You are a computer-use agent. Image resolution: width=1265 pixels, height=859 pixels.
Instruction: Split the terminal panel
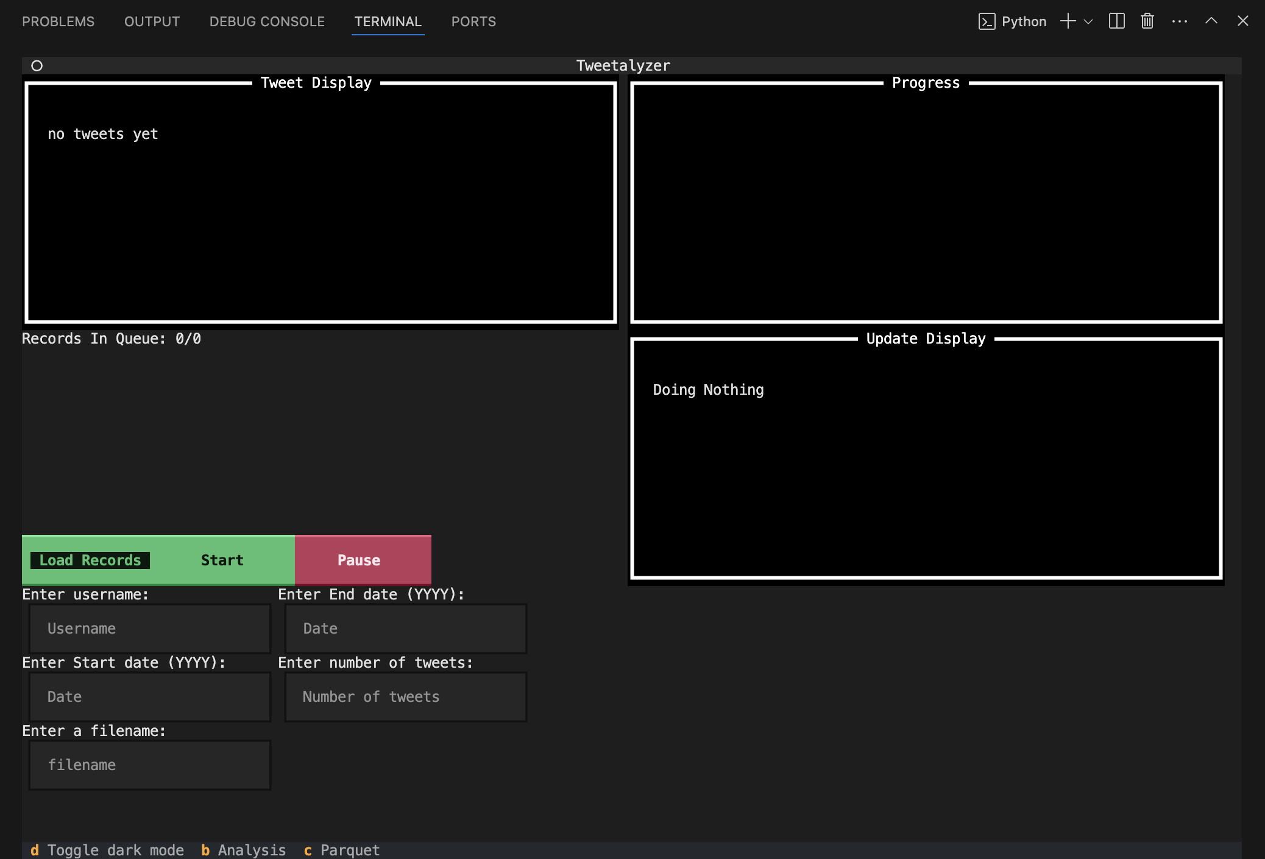pos(1116,21)
